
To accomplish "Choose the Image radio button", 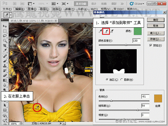I will (x=122, y=80).
